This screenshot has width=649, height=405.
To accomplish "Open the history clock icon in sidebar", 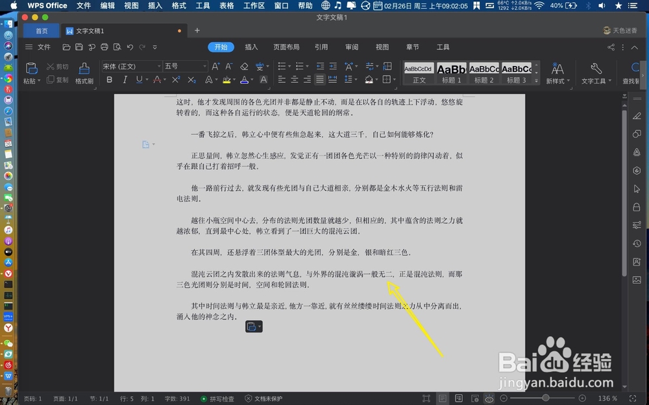I will [637, 244].
